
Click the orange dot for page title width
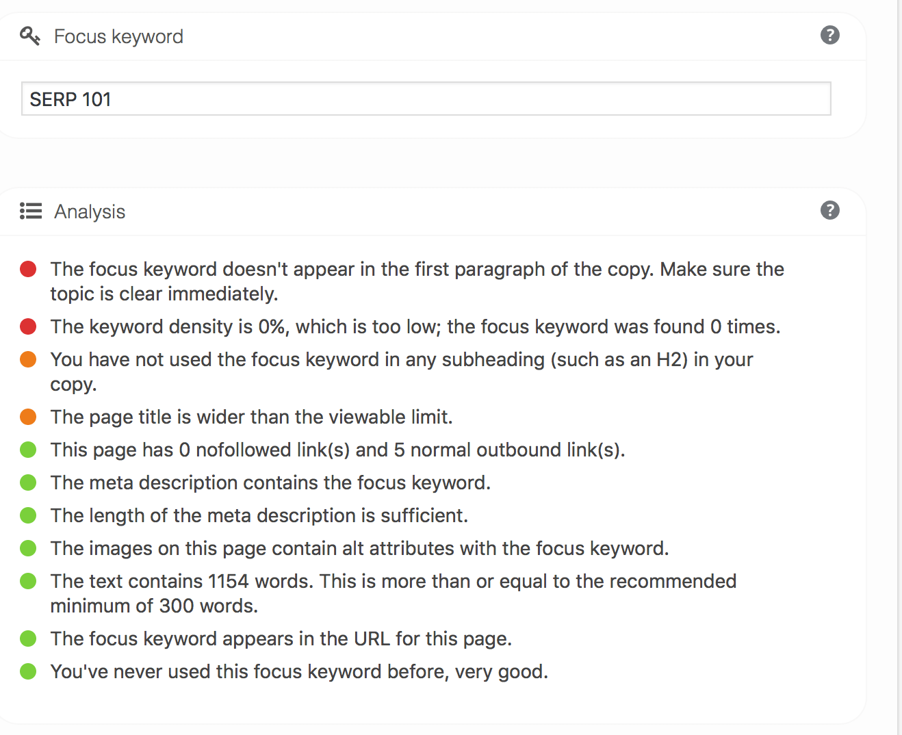(x=28, y=417)
